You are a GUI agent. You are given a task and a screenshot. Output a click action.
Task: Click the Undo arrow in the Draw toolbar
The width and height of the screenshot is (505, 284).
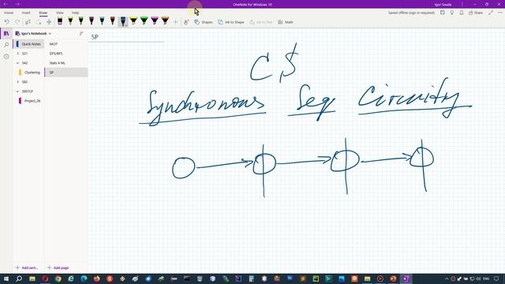point(6,22)
